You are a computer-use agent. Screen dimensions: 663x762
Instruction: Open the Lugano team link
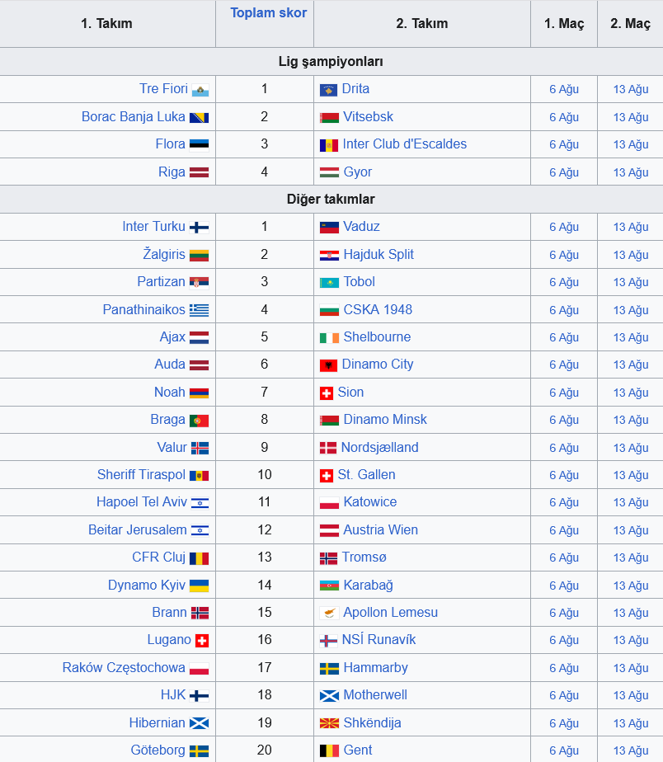169,640
